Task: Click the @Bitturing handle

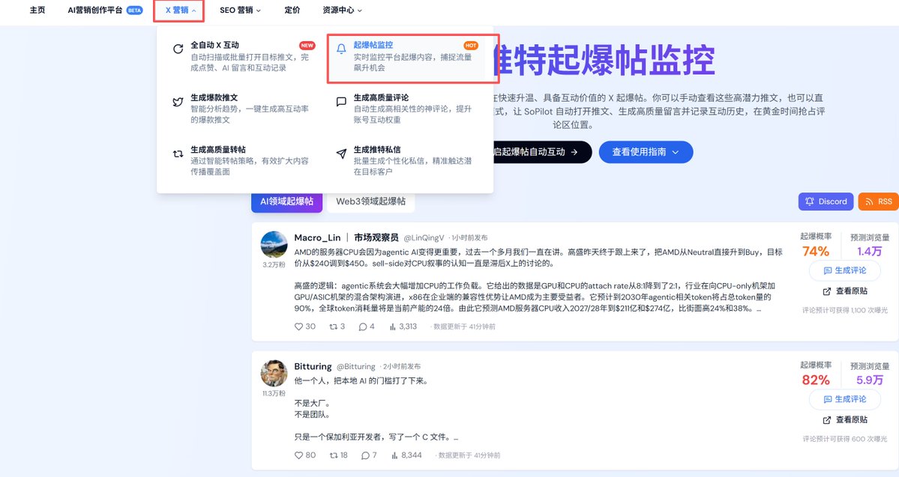Action: click(355, 366)
